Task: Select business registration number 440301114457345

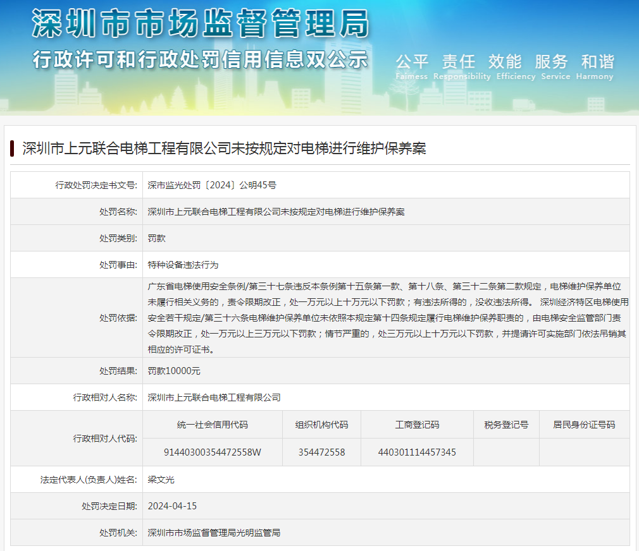Action: click(417, 452)
